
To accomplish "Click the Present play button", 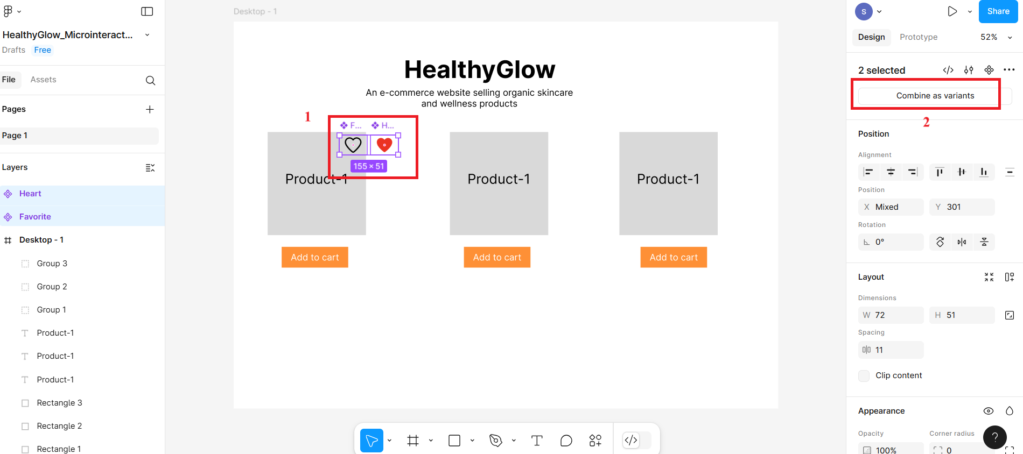I will pos(952,11).
